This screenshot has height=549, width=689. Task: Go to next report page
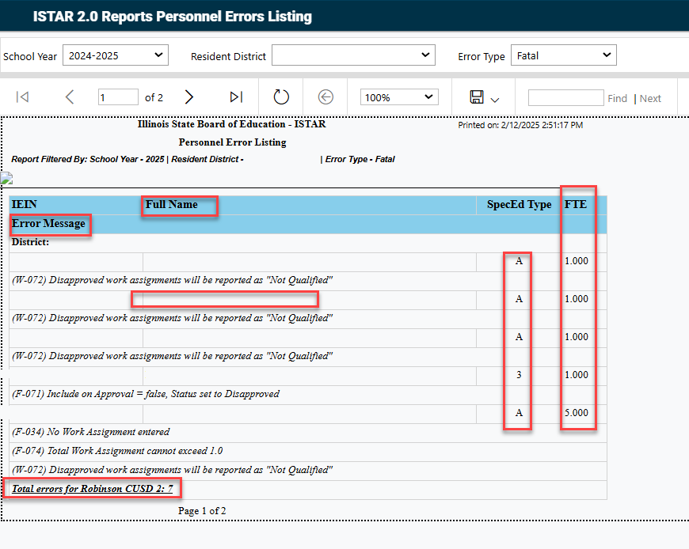(189, 97)
